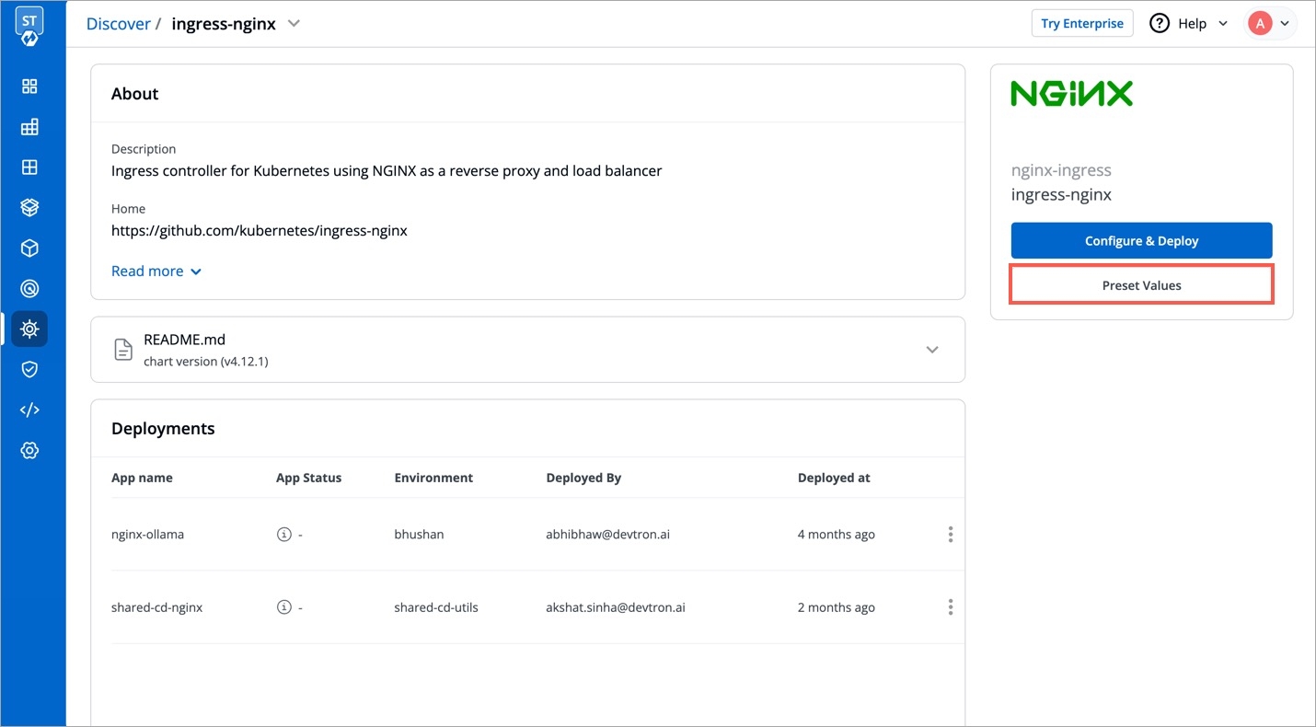Click the 4 months ago timestamp
The image size is (1316, 727).
837,535
